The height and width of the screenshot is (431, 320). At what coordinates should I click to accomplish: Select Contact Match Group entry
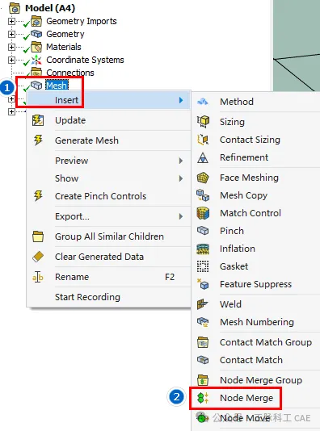click(x=256, y=342)
